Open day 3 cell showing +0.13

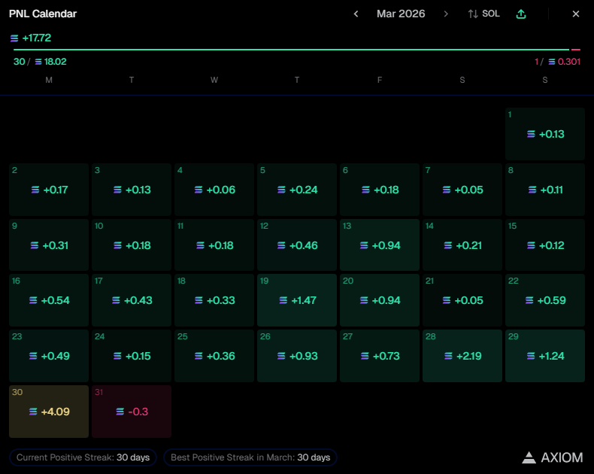click(x=132, y=190)
